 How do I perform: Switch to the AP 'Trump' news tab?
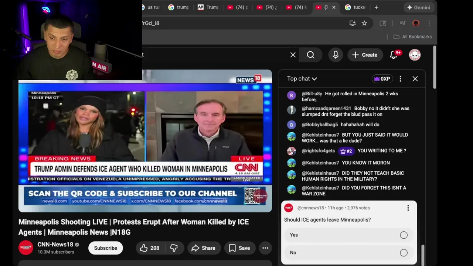(x=208, y=7)
